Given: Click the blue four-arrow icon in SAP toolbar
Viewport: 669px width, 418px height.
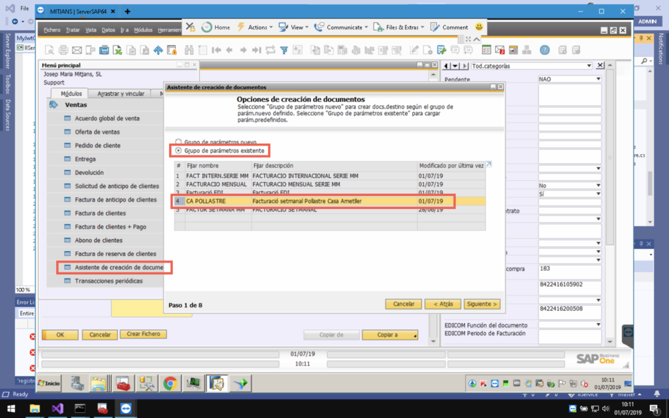Looking at the screenshot, I should click(158, 50).
